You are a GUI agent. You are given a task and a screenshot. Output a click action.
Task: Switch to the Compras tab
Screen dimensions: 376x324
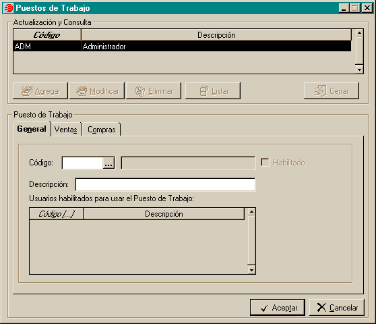coord(102,130)
